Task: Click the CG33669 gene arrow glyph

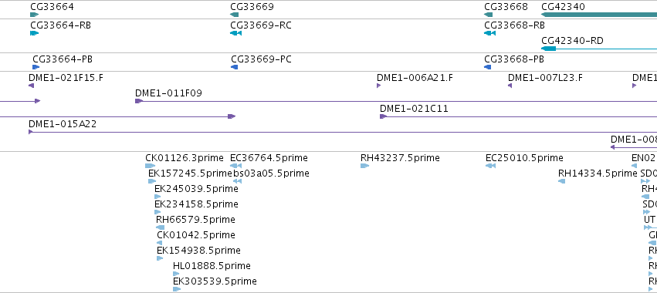Action: click(234, 15)
